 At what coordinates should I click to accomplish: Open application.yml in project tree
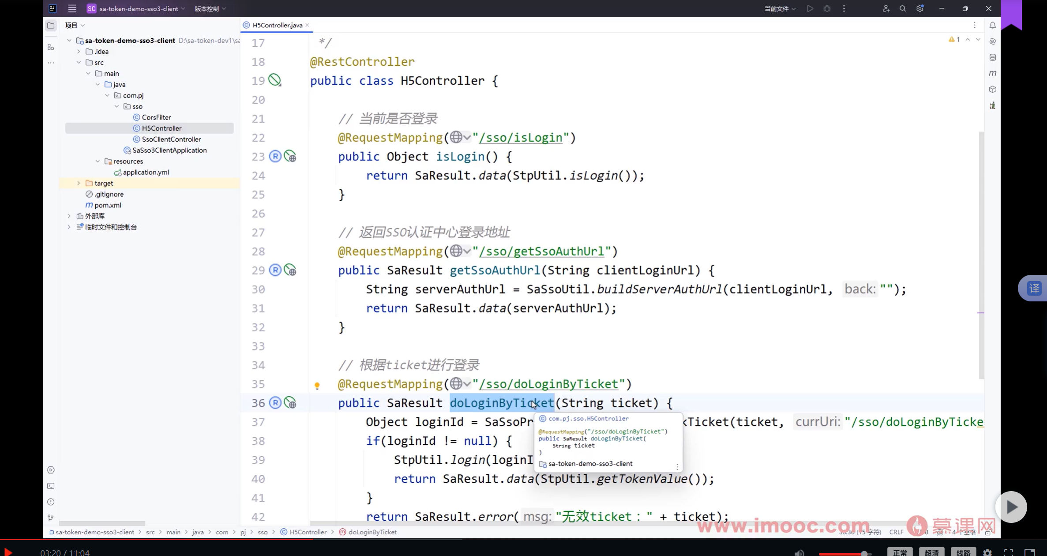pos(141,172)
